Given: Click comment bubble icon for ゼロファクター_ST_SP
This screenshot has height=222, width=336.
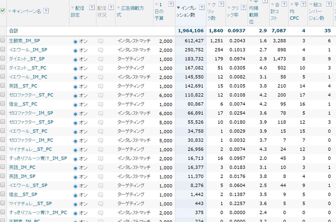Looking at the screenshot, I should 100,123.
